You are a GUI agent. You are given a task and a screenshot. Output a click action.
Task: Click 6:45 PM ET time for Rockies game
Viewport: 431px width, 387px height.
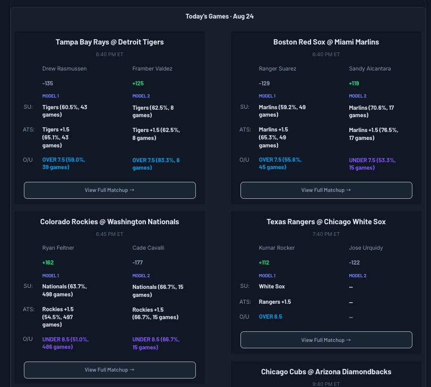tap(110, 234)
